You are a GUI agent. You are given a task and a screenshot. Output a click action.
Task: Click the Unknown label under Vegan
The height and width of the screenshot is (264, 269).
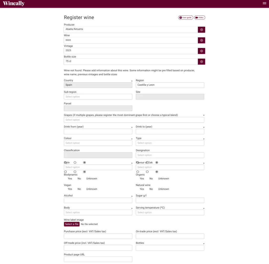pos(92,189)
